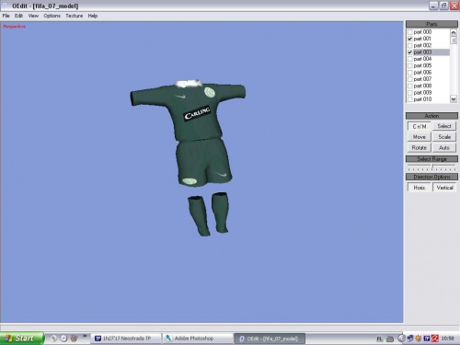Screen dimensions: 460x345
Task: Select the 'part 005' list row label
Action: [422, 65]
